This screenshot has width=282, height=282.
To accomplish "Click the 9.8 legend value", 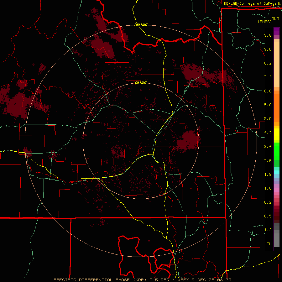I will pos(268,35).
